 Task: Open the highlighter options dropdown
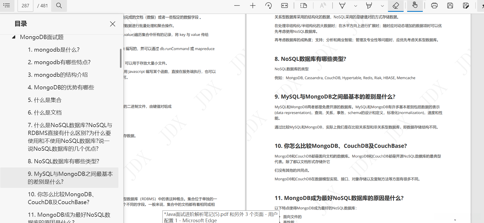click(x=382, y=6)
